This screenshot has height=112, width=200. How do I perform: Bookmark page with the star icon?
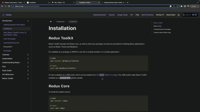coord(177,6)
